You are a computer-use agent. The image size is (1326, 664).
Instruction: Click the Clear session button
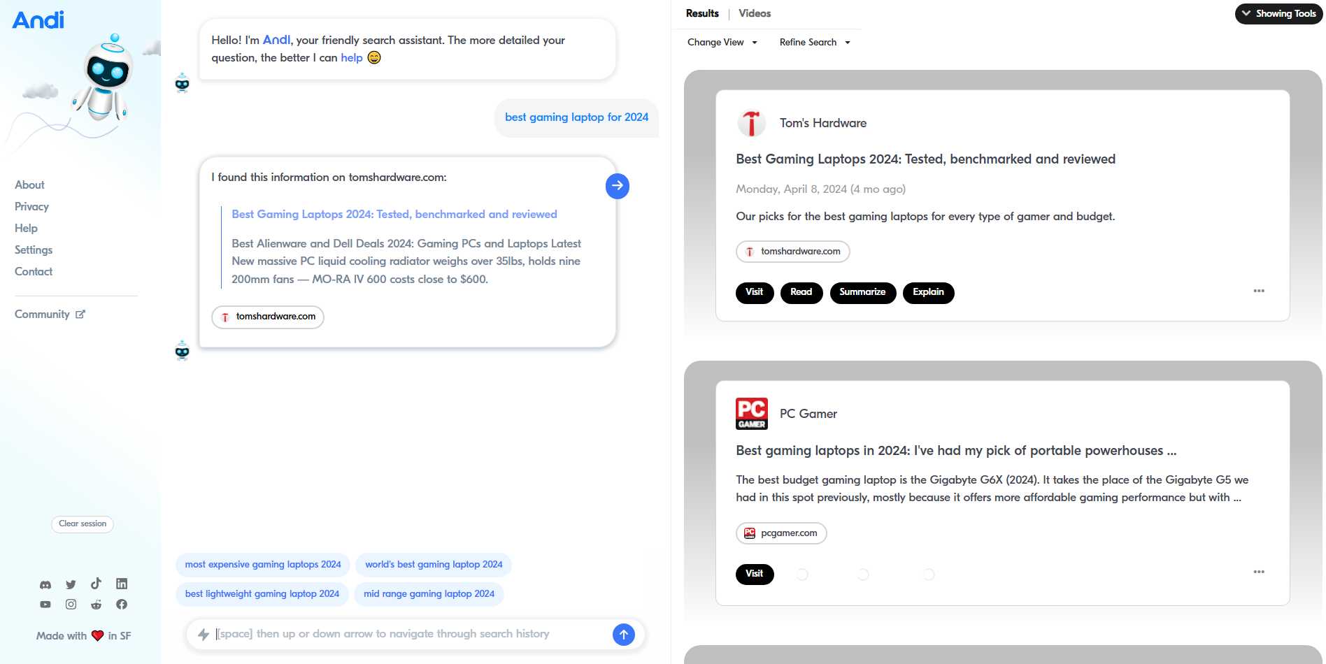tap(83, 524)
